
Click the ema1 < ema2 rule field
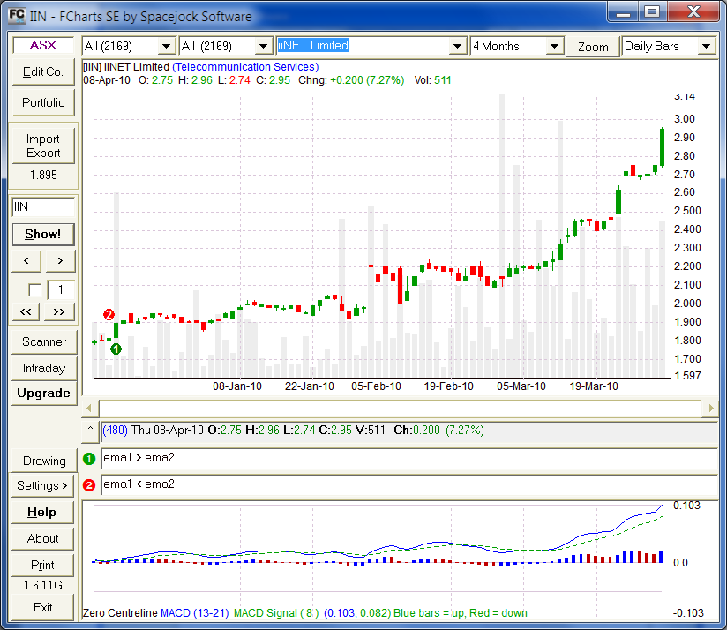[x=409, y=484]
